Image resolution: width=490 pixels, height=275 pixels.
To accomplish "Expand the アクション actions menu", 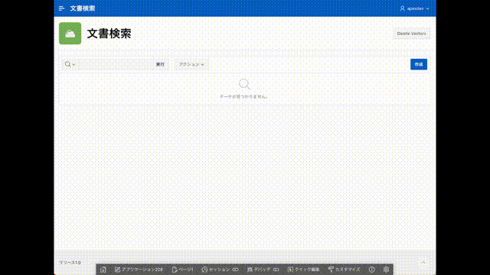I will pyautogui.click(x=191, y=64).
